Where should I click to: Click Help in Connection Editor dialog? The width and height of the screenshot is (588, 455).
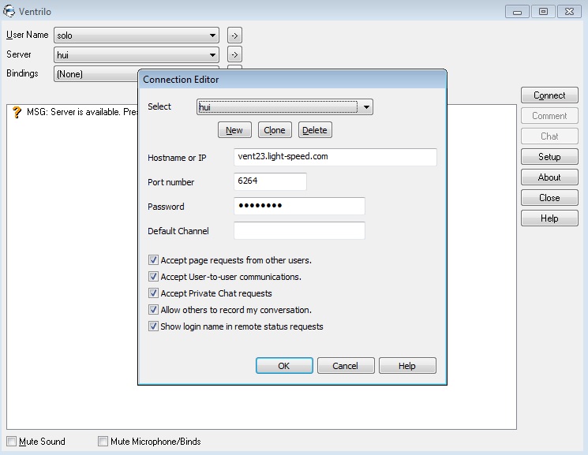407,365
